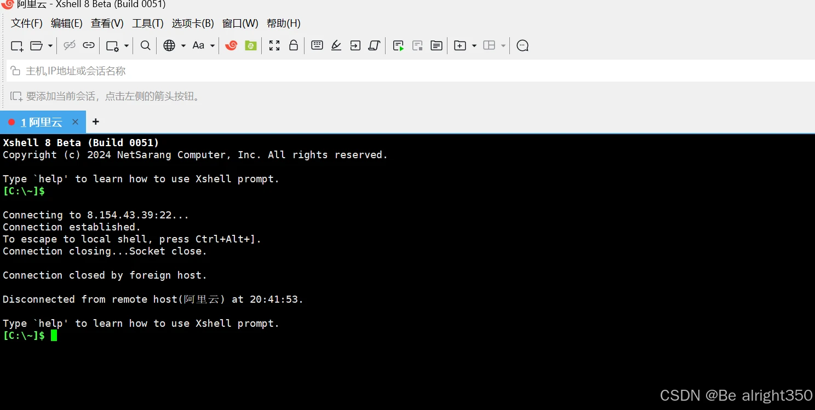Click the lined-document log viewer icon
This screenshot has height=410, width=815.
(437, 45)
